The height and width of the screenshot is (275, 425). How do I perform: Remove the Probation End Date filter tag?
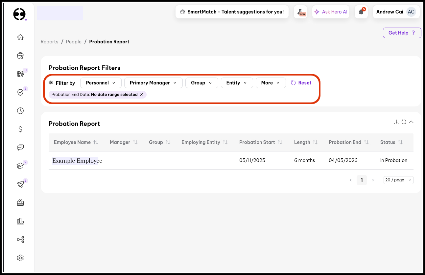click(141, 95)
